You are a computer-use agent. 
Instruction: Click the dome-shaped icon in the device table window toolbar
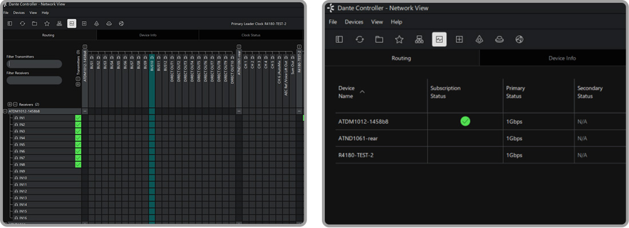click(499, 39)
